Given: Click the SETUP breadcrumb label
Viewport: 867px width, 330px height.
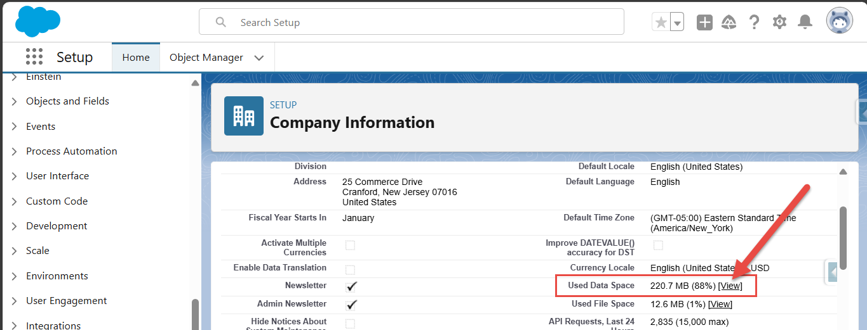Looking at the screenshot, I should pos(283,105).
